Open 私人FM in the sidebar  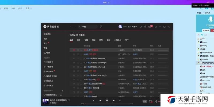point(47,53)
